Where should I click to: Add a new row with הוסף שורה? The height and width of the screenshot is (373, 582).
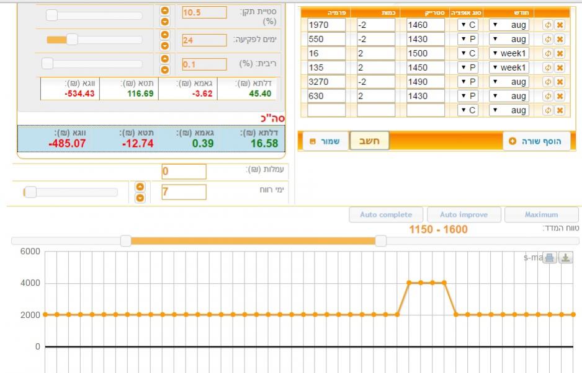click(535, 141)
